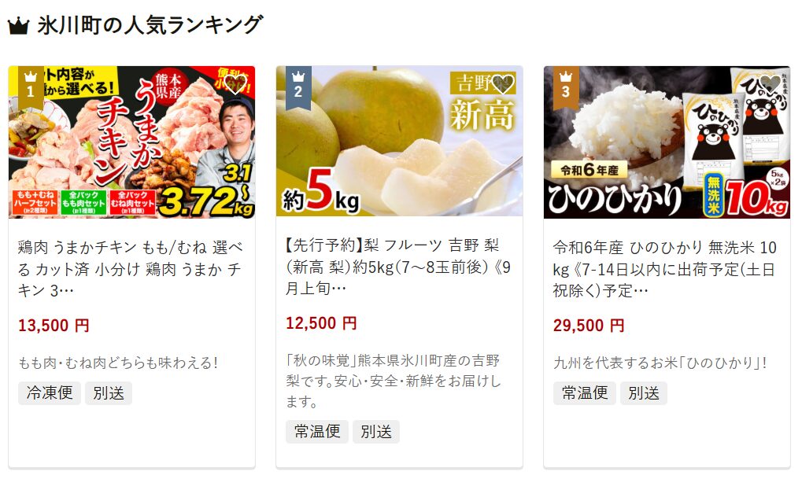Select the 常温便 tag on pear item

pos(317,432)
